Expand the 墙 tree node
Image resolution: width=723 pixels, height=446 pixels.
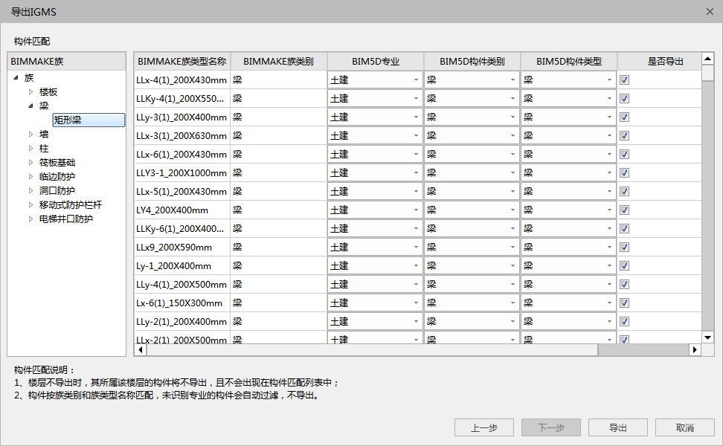tap(31, 134)
